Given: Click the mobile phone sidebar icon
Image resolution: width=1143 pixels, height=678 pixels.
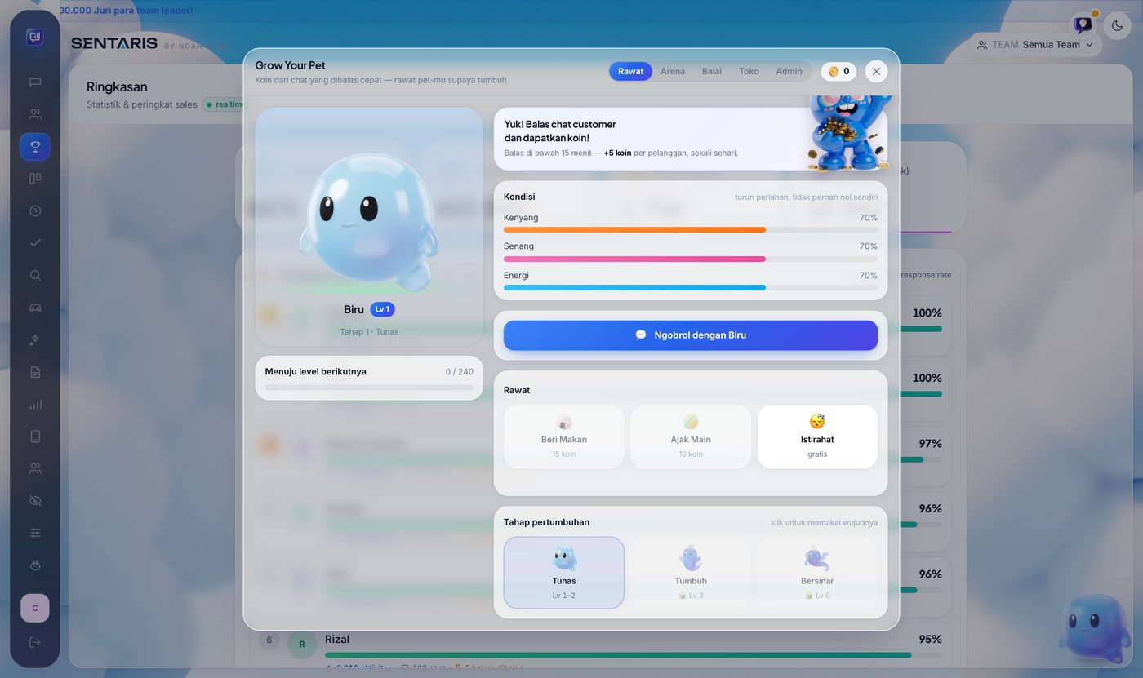Looking at the screenshot, I should [x=35, y=436].
